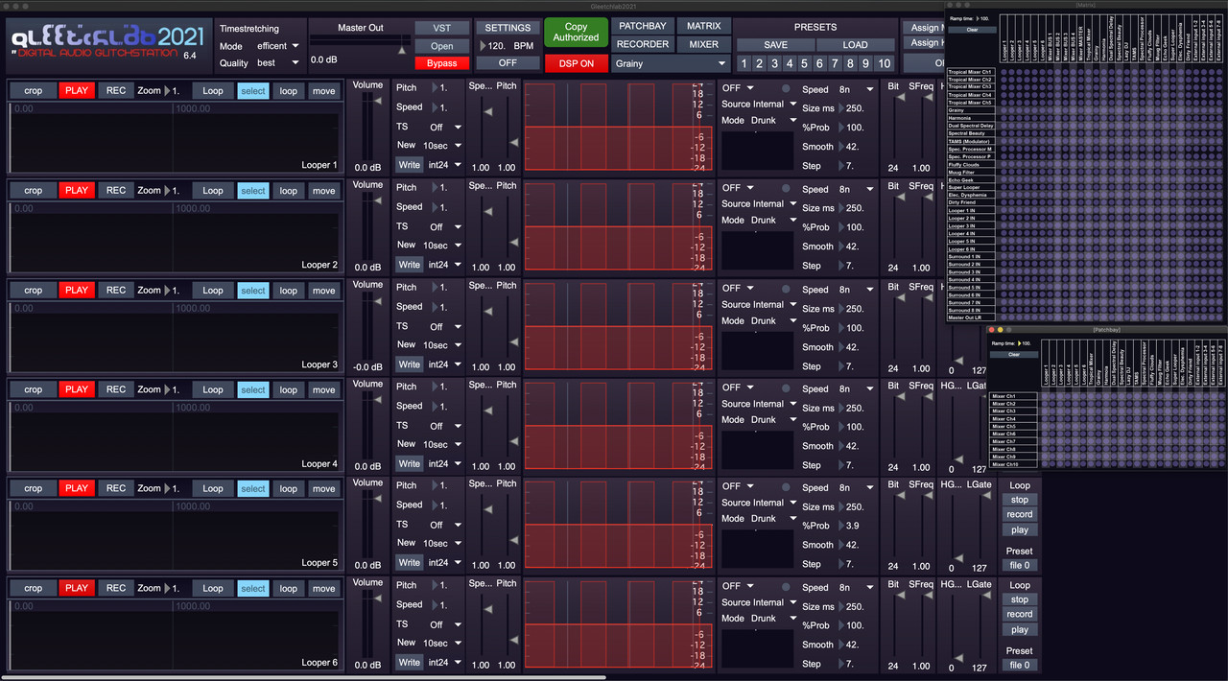Click Looper 1 Size ms value triangle
1228x681 pixels.
tap(842, 108)
